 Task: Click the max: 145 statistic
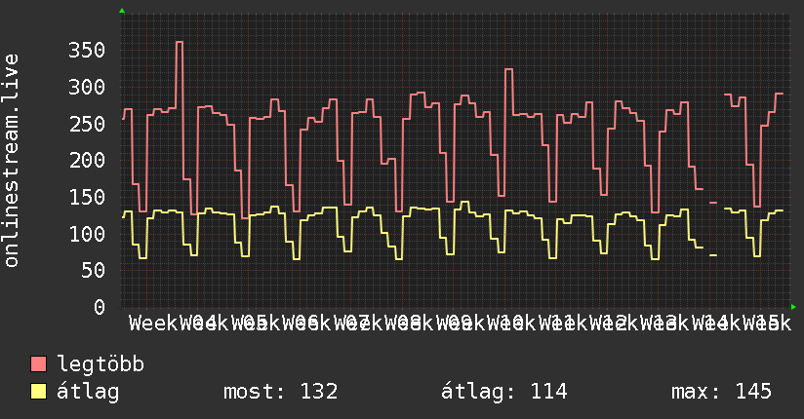tap(721, 392)
